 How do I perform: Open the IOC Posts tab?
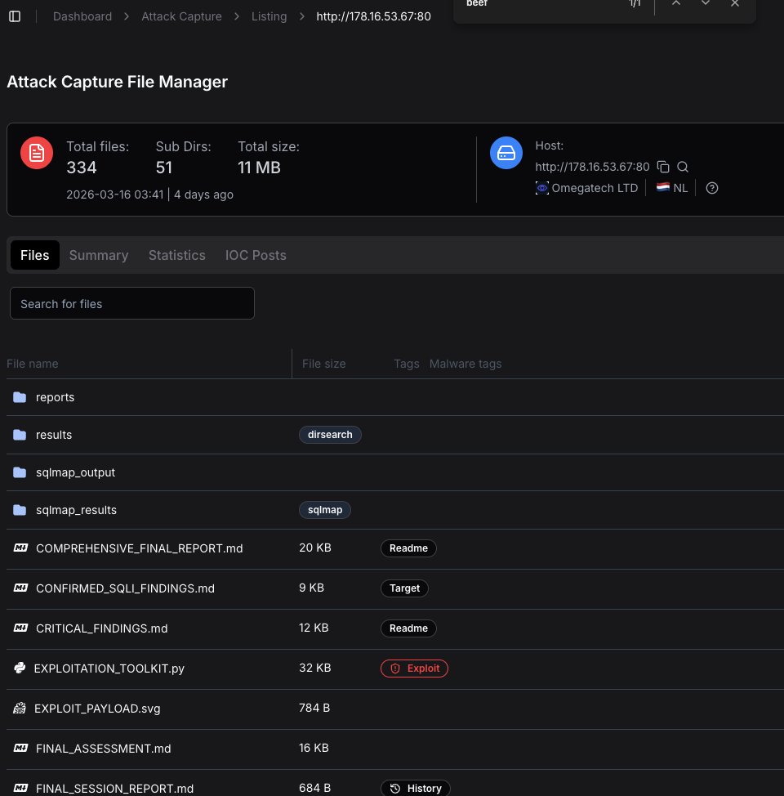(256, 255)
